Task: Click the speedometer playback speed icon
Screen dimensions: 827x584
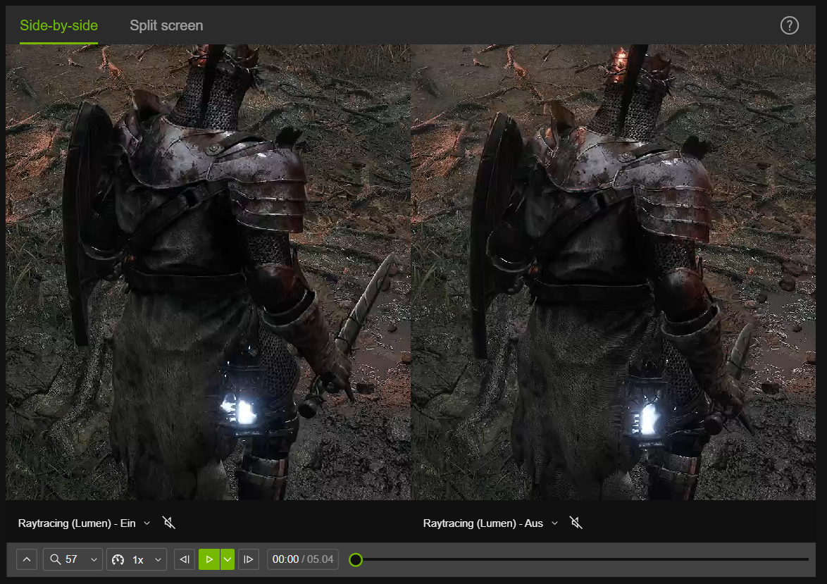Action: [x=118, y=559]
